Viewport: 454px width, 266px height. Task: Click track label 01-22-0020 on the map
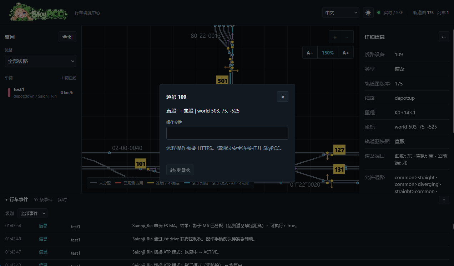tap(305, 184)
